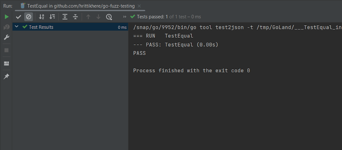Click the Stop square icon
The height and width of the screenshot is (150, 342).
[6, 50]
